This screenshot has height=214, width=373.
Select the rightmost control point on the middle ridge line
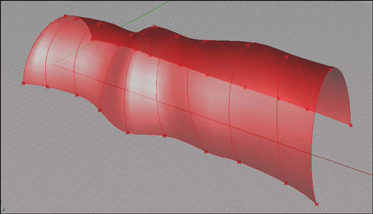pos(307,109)
